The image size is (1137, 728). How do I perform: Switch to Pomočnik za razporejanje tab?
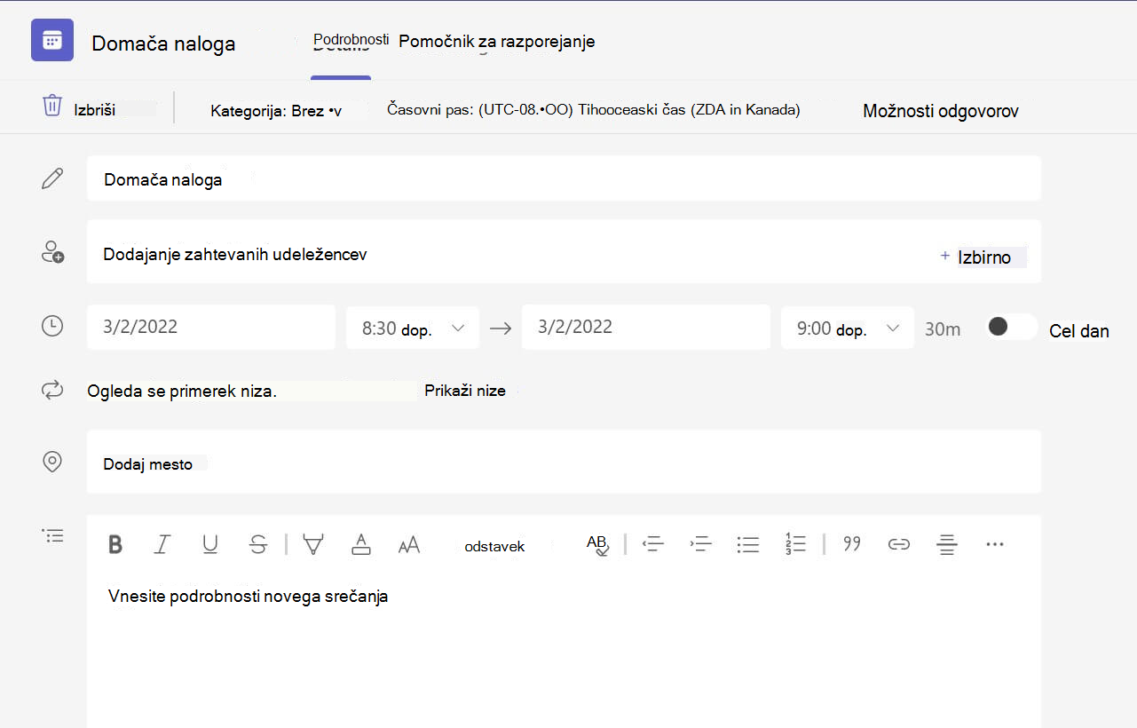click(497, 41)
